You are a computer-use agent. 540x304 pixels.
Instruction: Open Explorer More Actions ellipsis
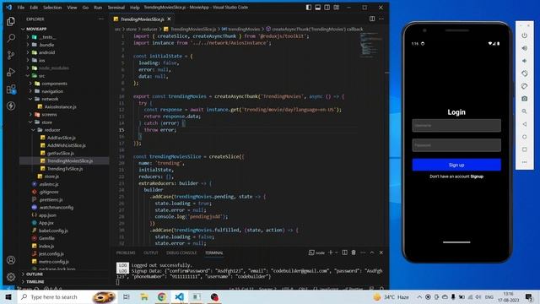click(x=101, y=19)
